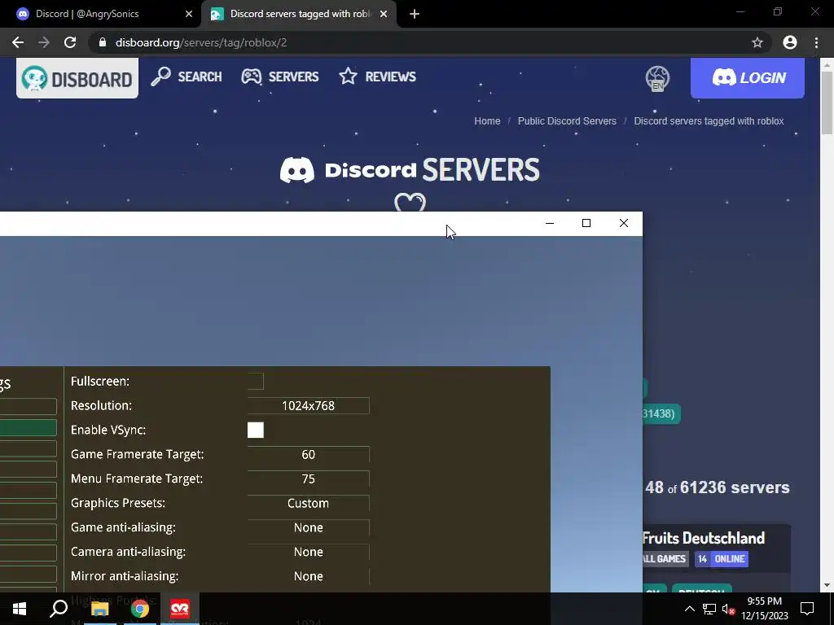This screenshot has width=834, height=625.
Task: Click the 14 ONLINE badge
Action: (x=722, y=559)
